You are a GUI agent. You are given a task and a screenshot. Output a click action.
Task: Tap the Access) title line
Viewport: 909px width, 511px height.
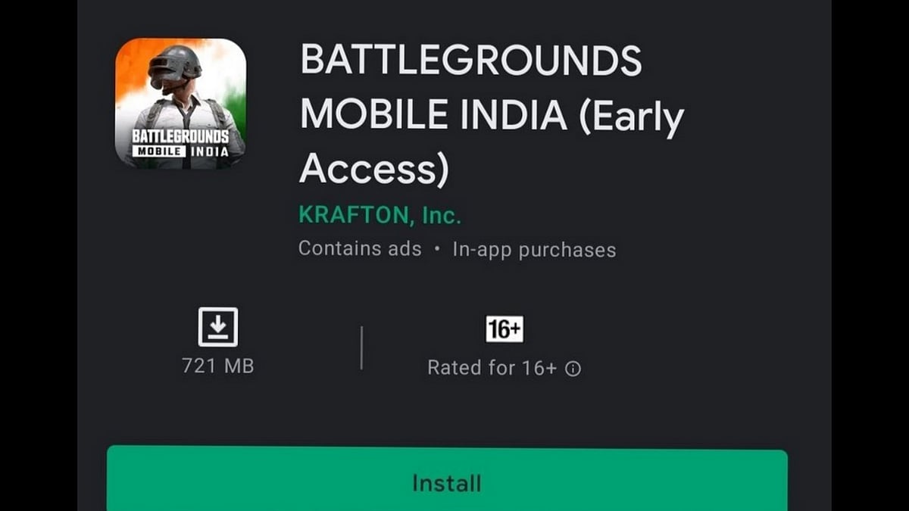(374, 170)
